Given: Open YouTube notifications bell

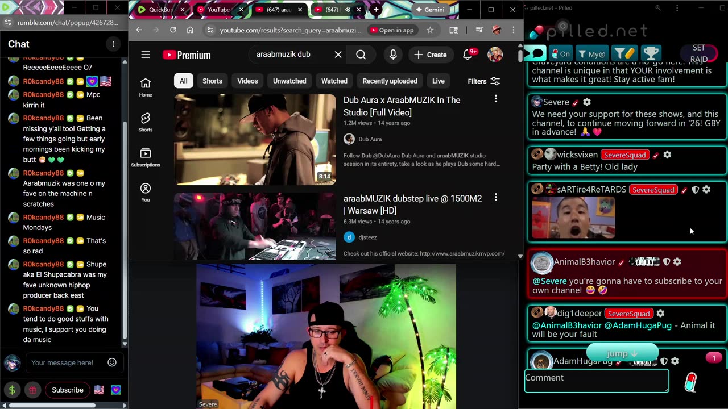Looking at the screenshot, I should (x=468, y=55).
